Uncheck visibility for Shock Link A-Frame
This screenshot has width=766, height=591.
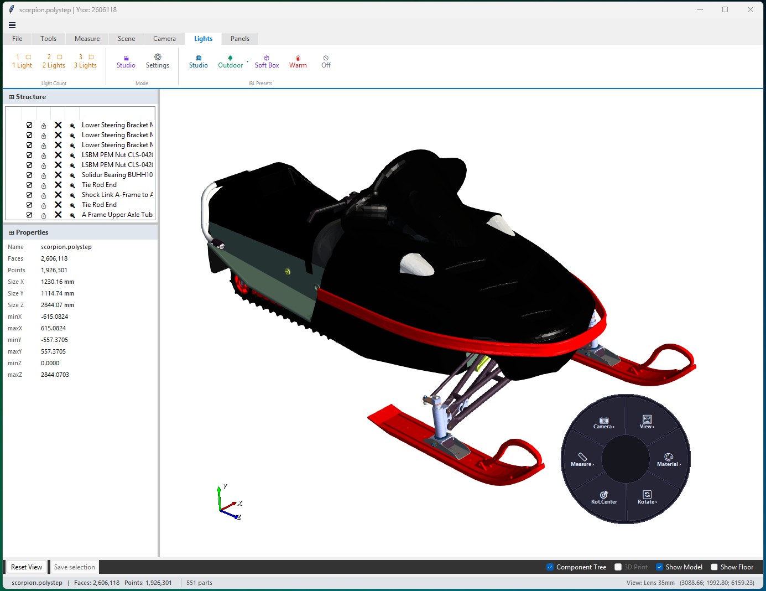point(29,195)
